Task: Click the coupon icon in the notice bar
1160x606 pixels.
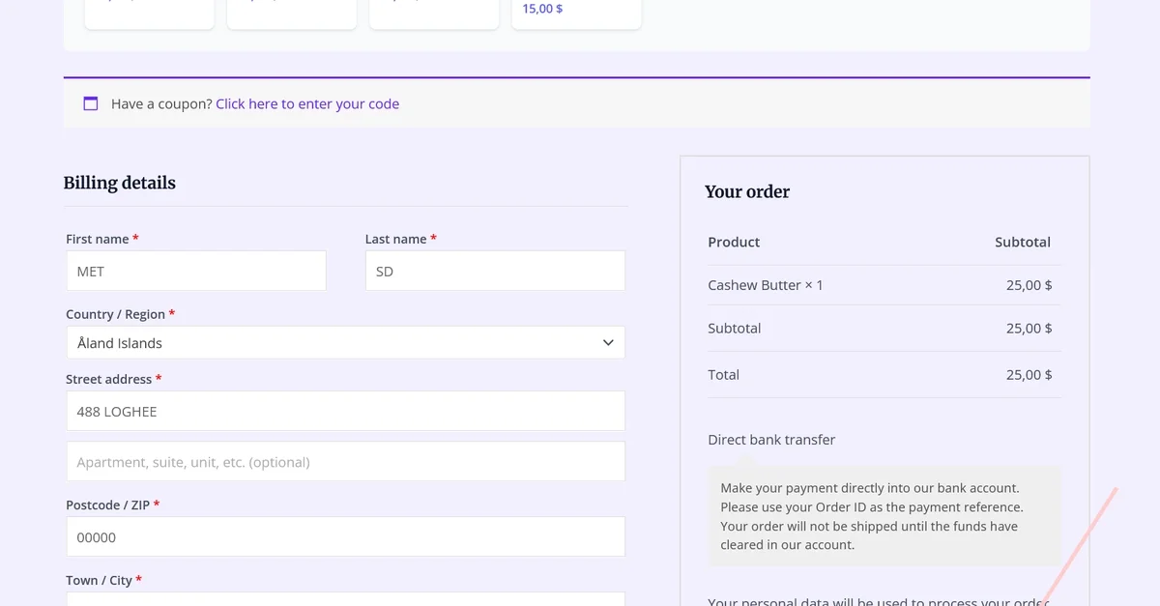Action: [x=91, y=103]
